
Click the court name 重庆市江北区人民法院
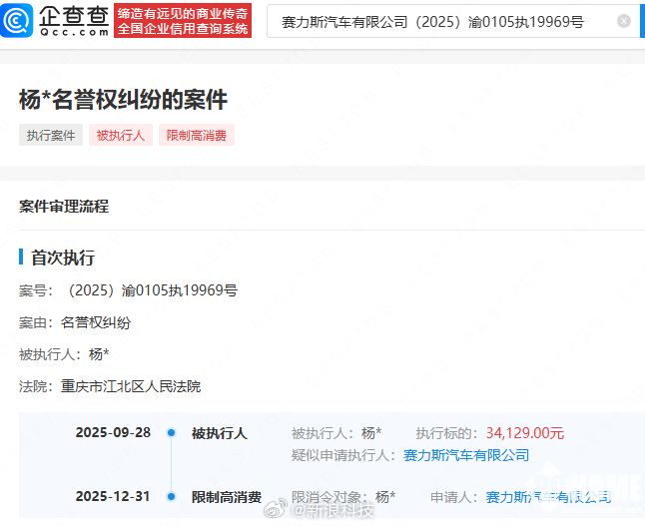(x=131, y=386)
